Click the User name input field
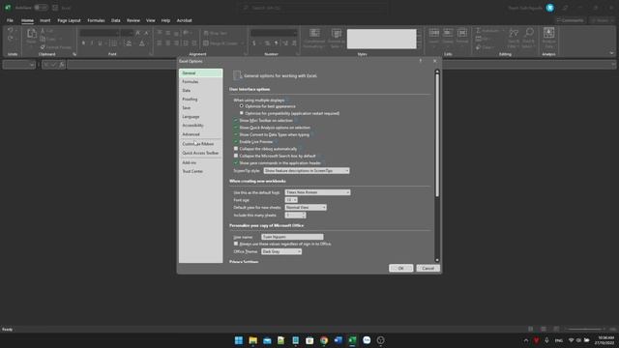This screenshot has width=619, height=348. (292, 237)
